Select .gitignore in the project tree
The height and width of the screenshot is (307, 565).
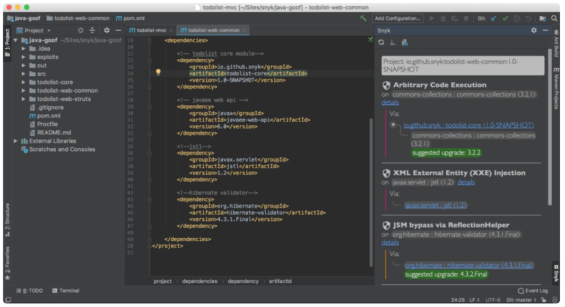[50, 107]
